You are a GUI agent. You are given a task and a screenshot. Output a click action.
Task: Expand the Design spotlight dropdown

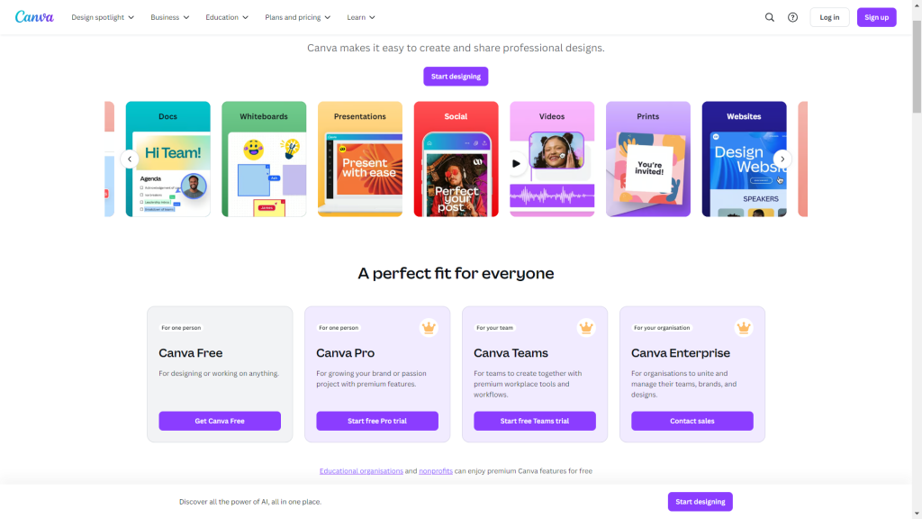point(103,17)
